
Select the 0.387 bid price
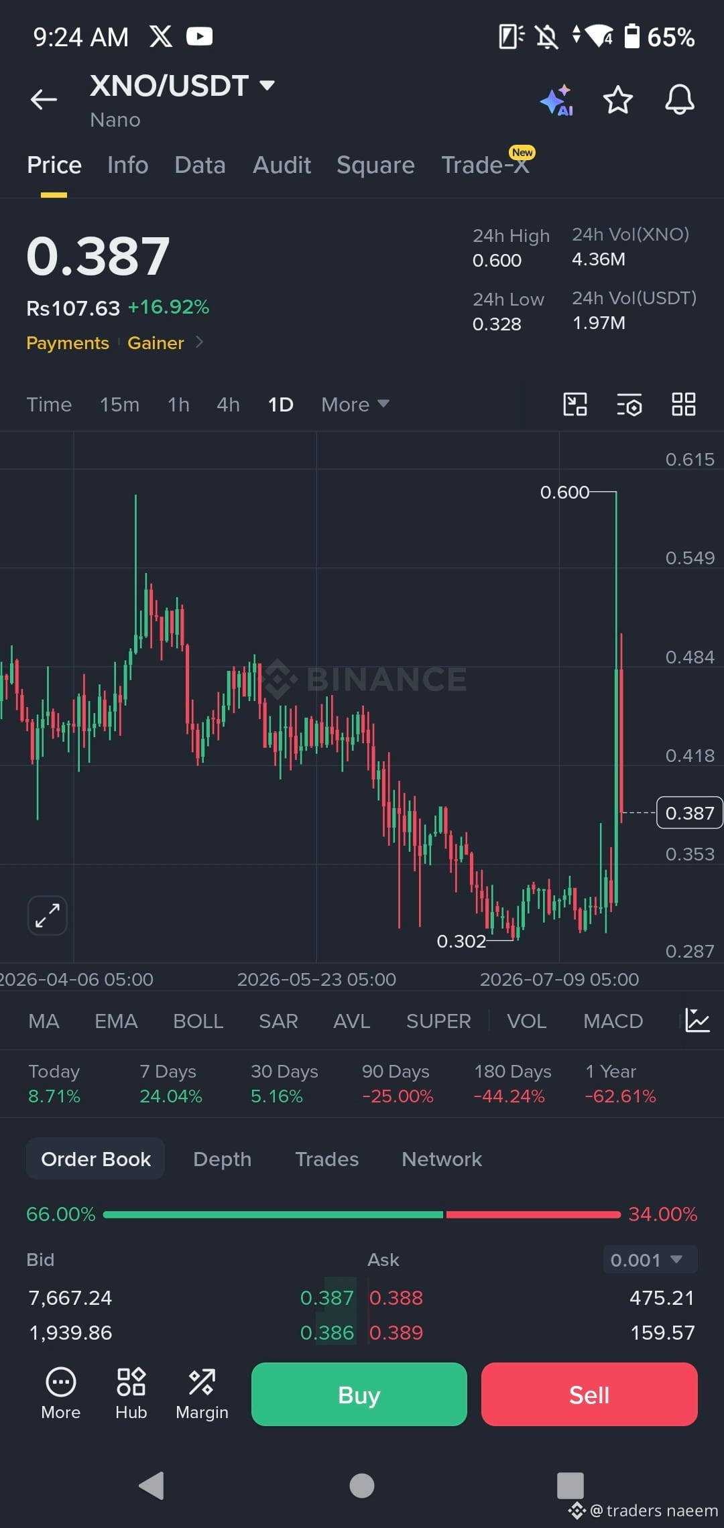(x=326, y=1298)
